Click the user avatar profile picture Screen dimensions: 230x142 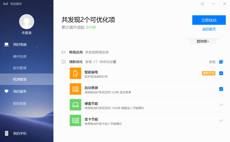coord(27,22)
